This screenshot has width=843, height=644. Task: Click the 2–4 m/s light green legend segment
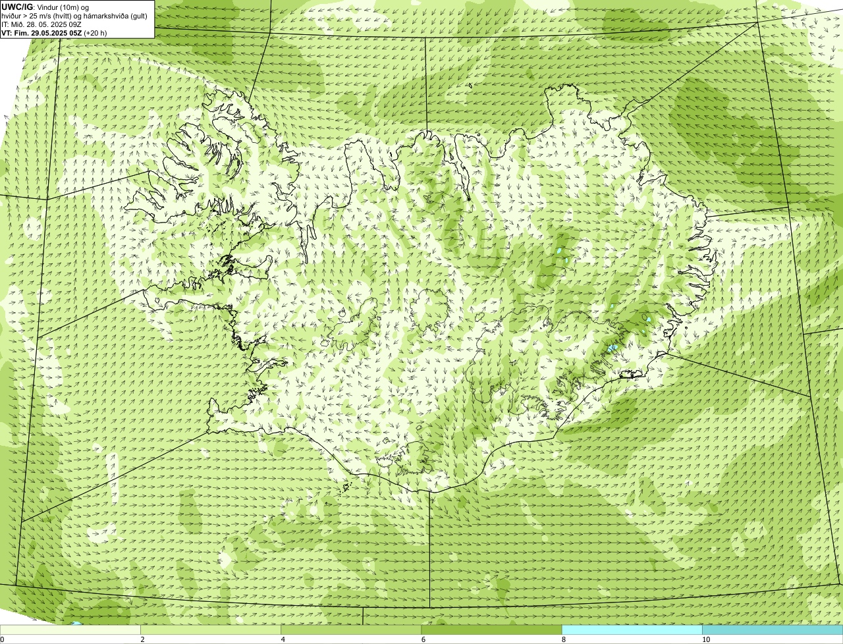(x=211, y=630)
